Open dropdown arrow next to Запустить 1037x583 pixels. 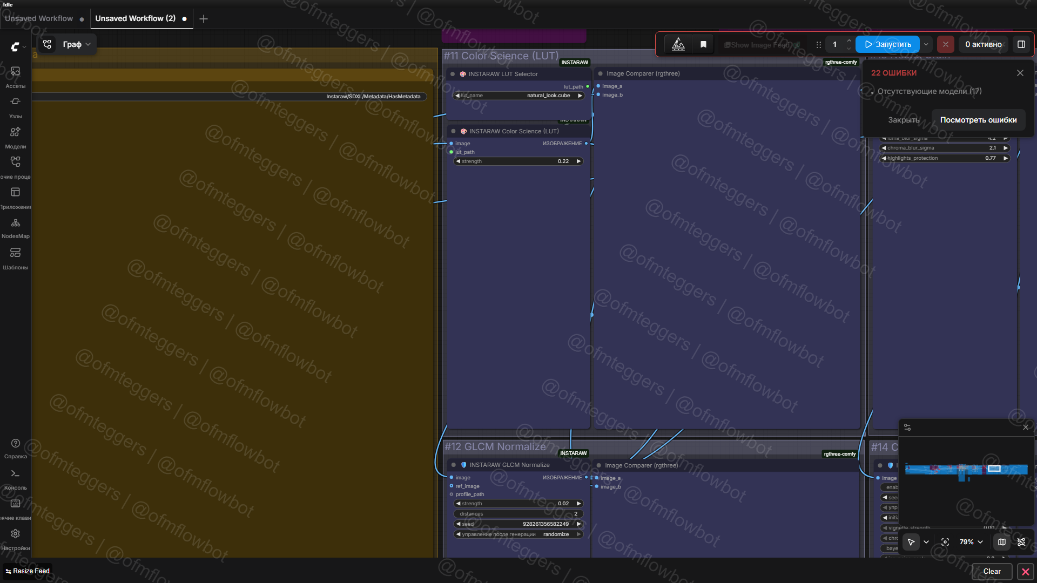pyautogui.click(x=926, y=44)
